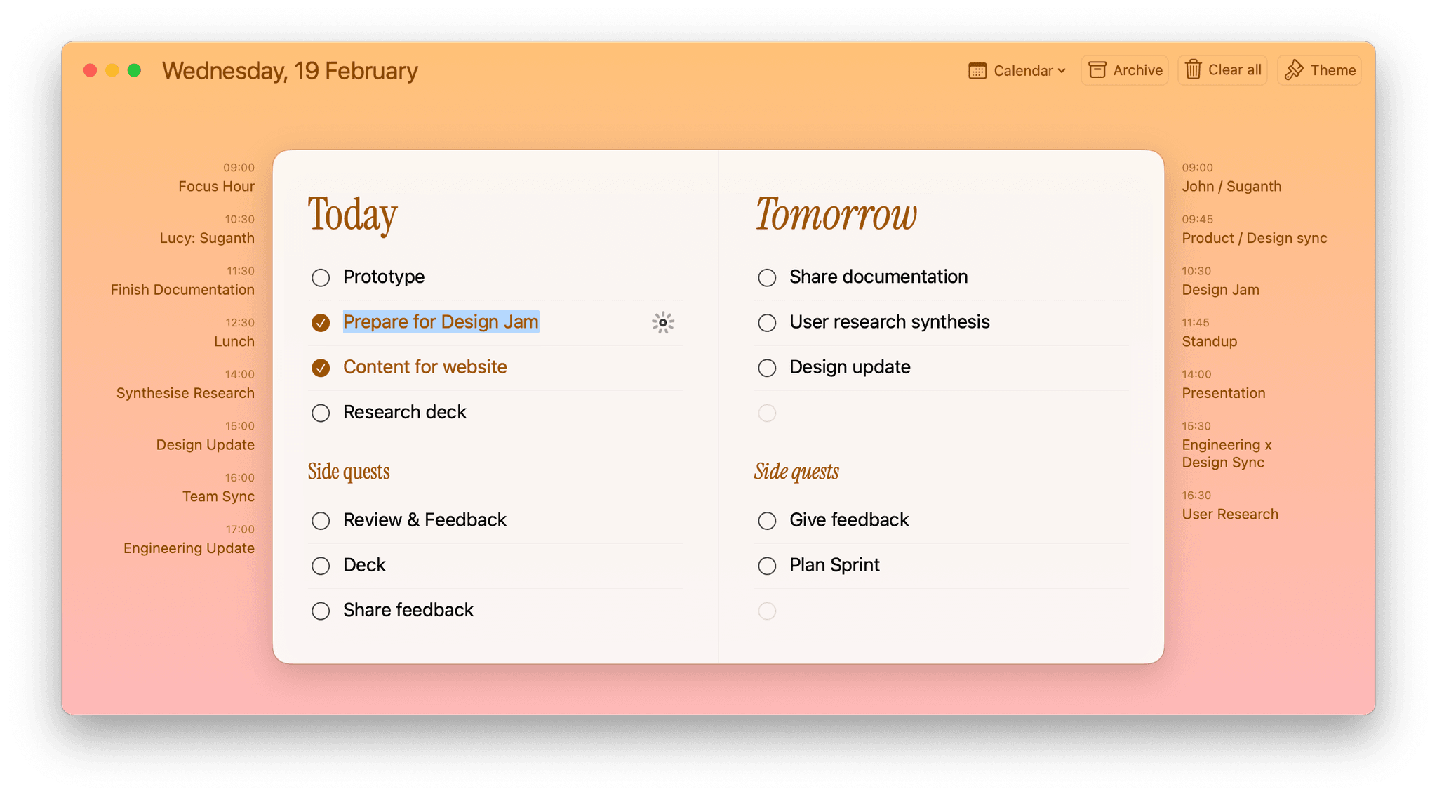This screenshot has width=1437, height=796.
Task: Click the trash can Clear all icon
Action: (x=1193, y=69)
